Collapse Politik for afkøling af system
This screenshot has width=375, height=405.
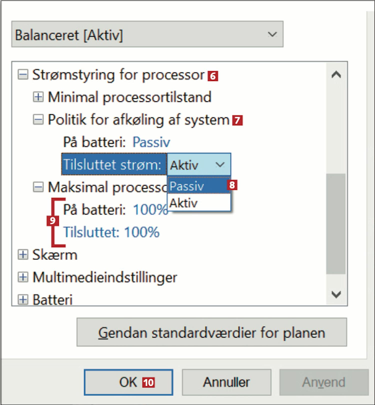(x=38, y=119)
